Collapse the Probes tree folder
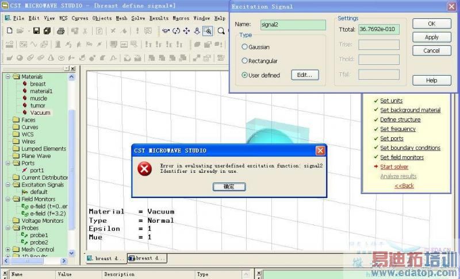 [x=8, y=228]
